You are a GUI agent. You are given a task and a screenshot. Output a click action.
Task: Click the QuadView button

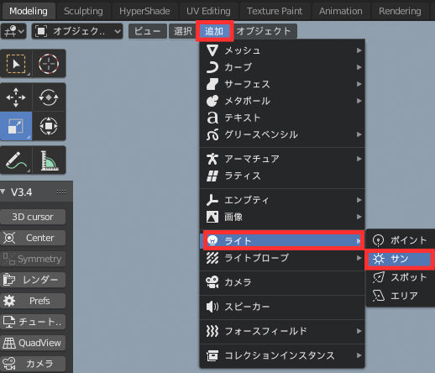click(x=33, y=343)
